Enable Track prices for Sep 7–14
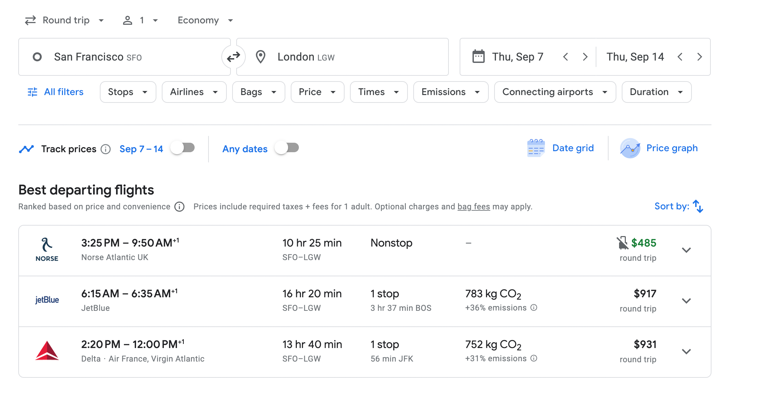This screenshot has width=769, height=393. click(x=183, y=148)
